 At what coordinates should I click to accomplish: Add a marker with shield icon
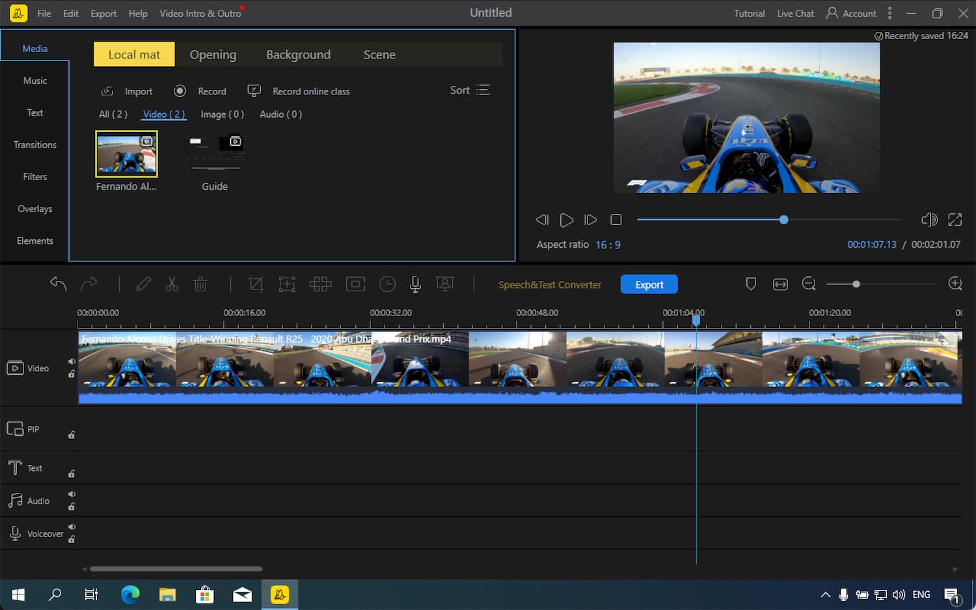(x=751, y=284)
